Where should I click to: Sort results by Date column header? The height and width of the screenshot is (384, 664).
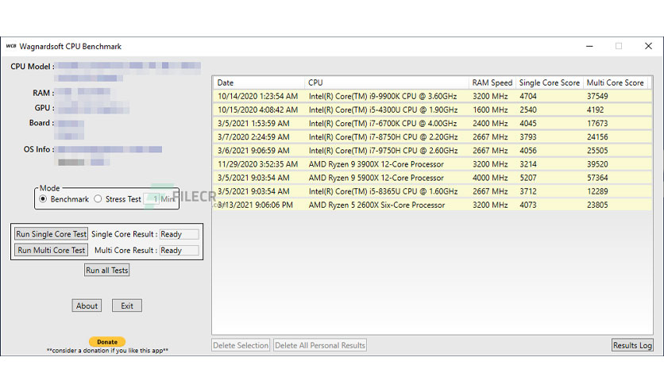pyautogui.click(x=259, y=83)
